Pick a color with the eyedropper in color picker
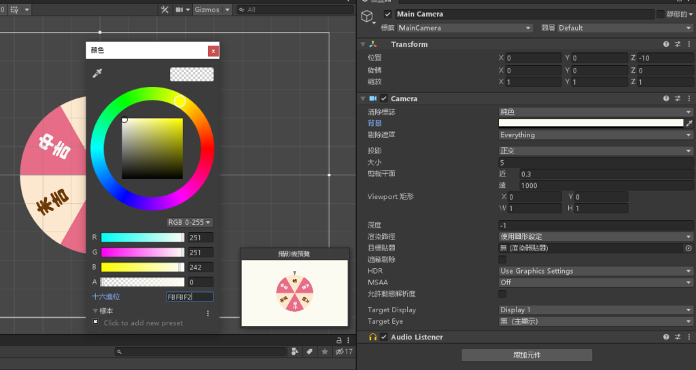 97,73
